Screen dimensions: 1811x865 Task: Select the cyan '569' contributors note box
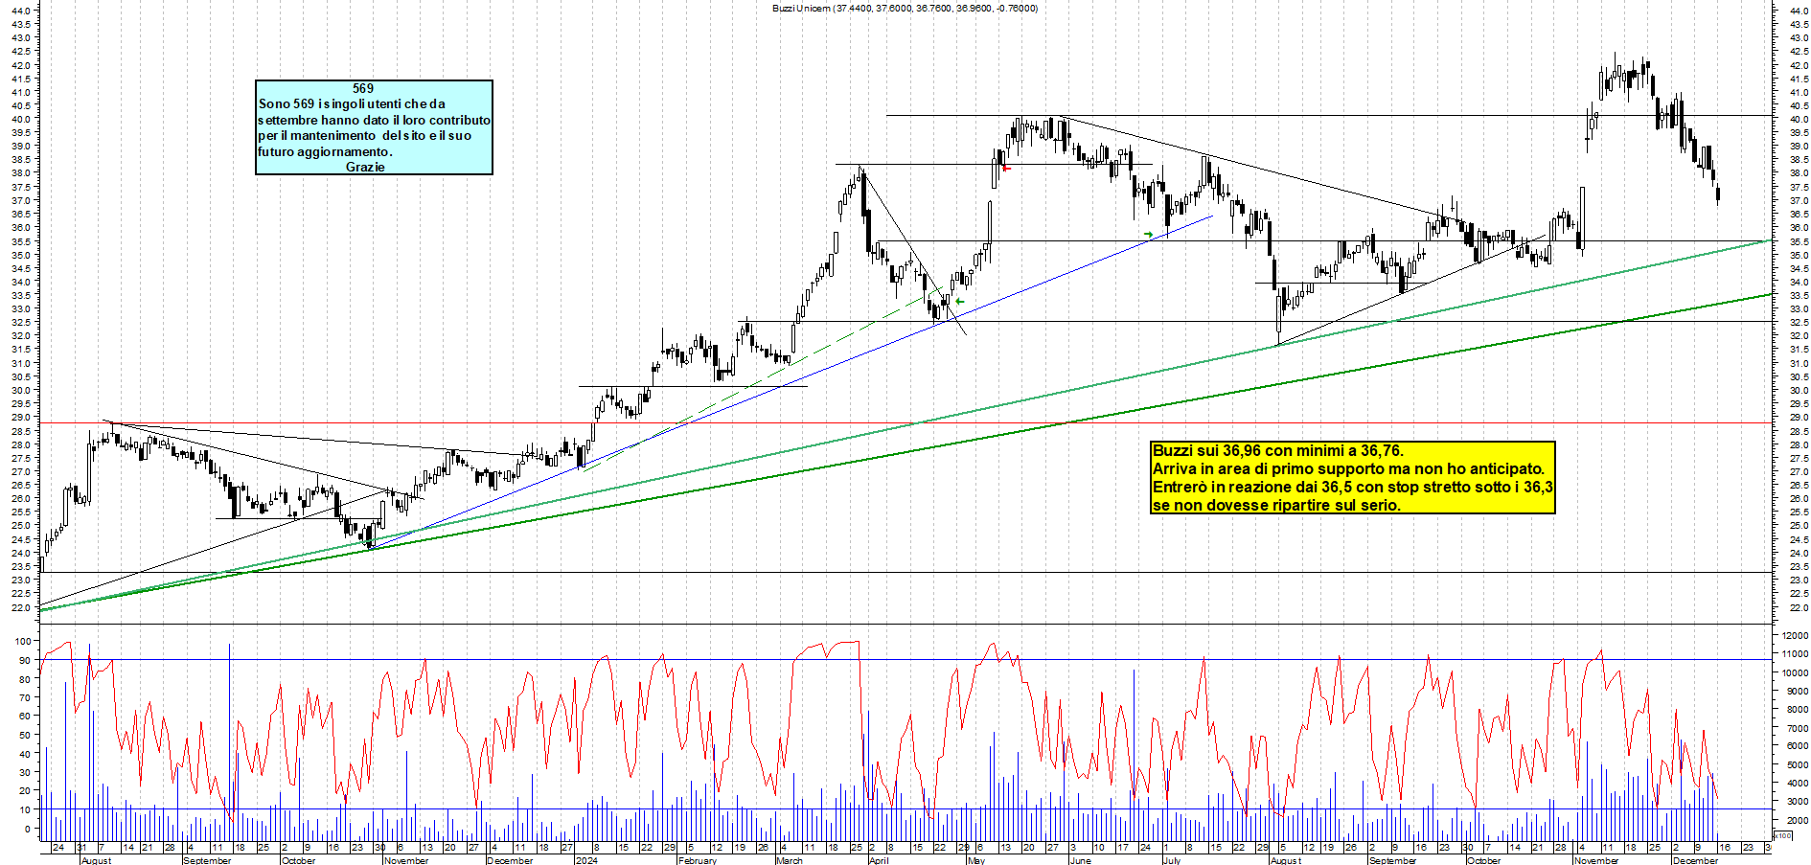pos(374,127)
